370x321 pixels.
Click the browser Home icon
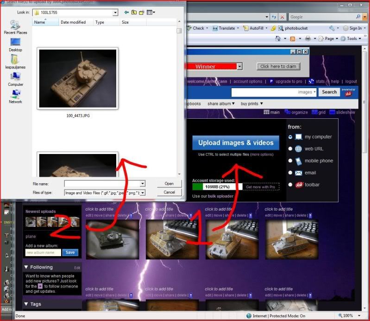(x=278, y=39)
